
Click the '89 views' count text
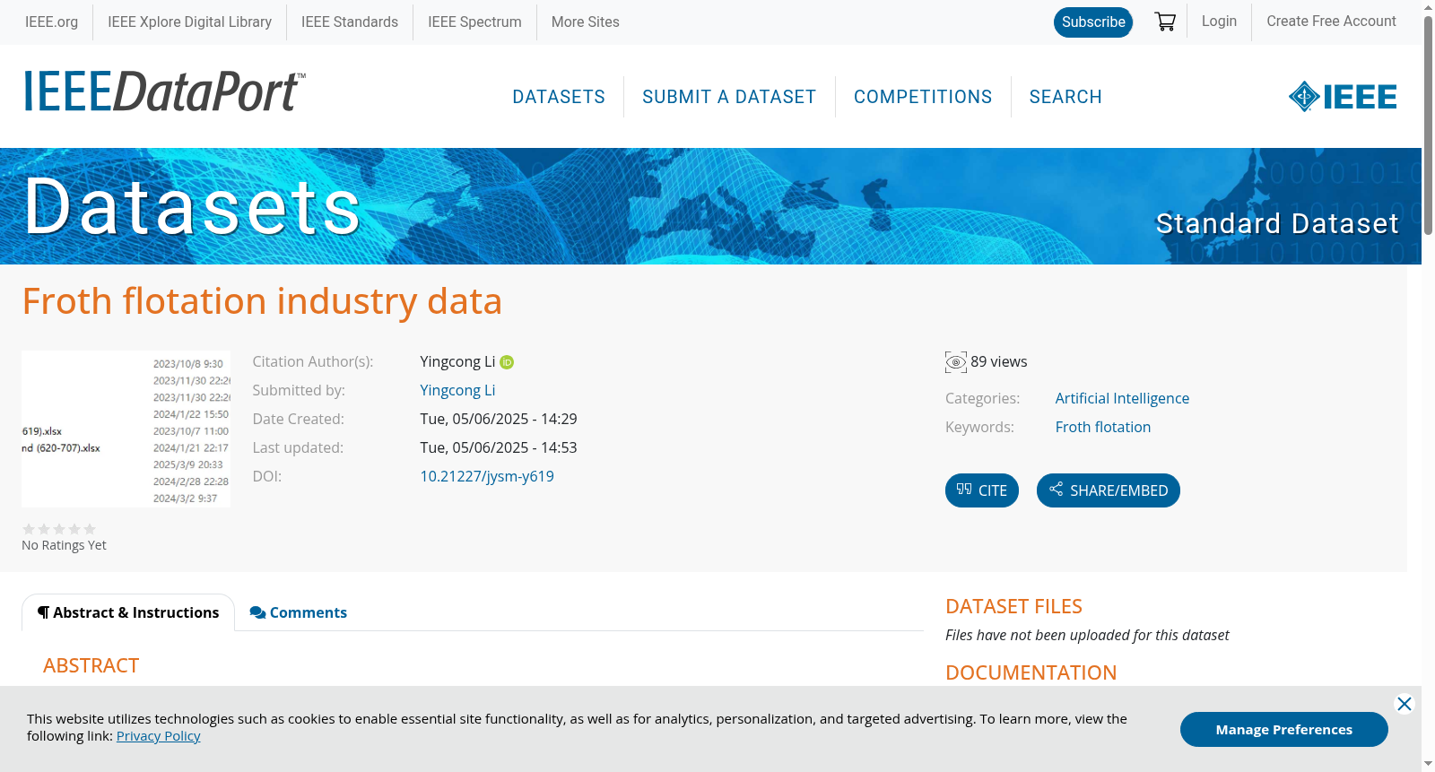coord(999,362)
